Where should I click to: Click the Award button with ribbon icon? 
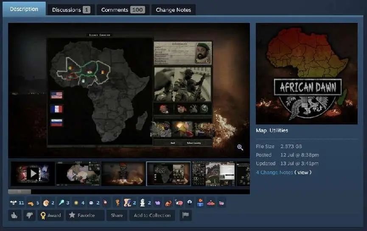click(x=51, y=215)
